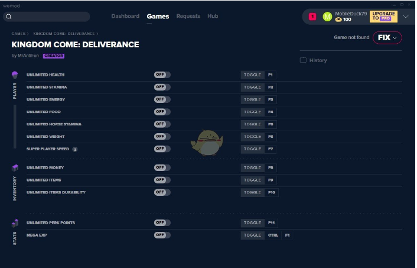Click the CTRL key binding for Mega Exp
Screen dimensions: 417x268
tap(273, 235)
